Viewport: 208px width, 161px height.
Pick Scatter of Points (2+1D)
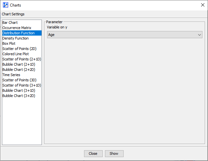21,59
